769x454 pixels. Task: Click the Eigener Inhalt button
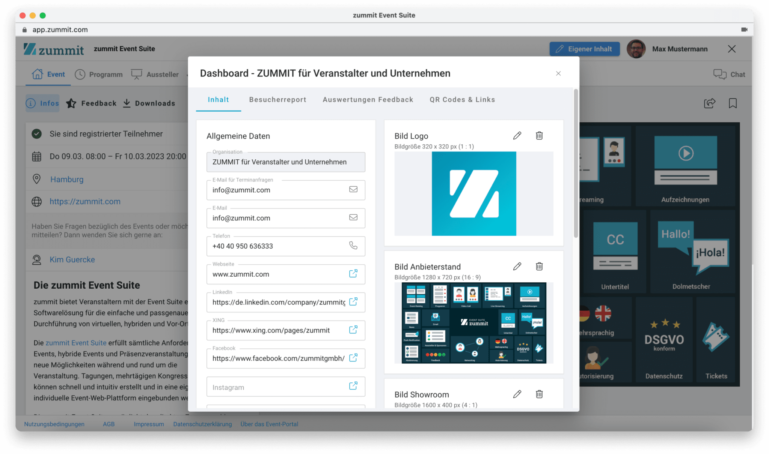(585, 49)
